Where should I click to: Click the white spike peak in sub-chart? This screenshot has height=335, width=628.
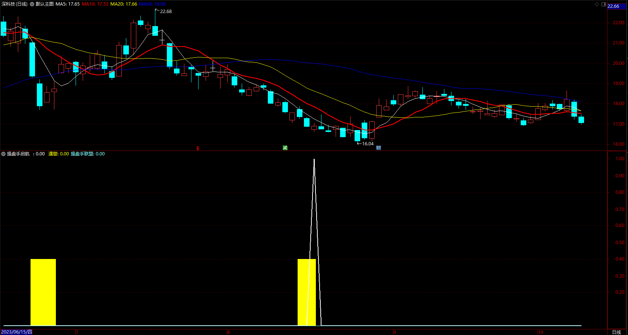click(314, 160)
